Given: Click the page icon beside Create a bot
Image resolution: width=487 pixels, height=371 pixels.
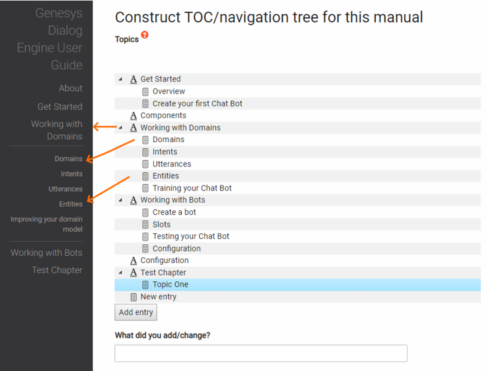Looking at the screenshot, I should pyautogui.click(x=145, y=213).
